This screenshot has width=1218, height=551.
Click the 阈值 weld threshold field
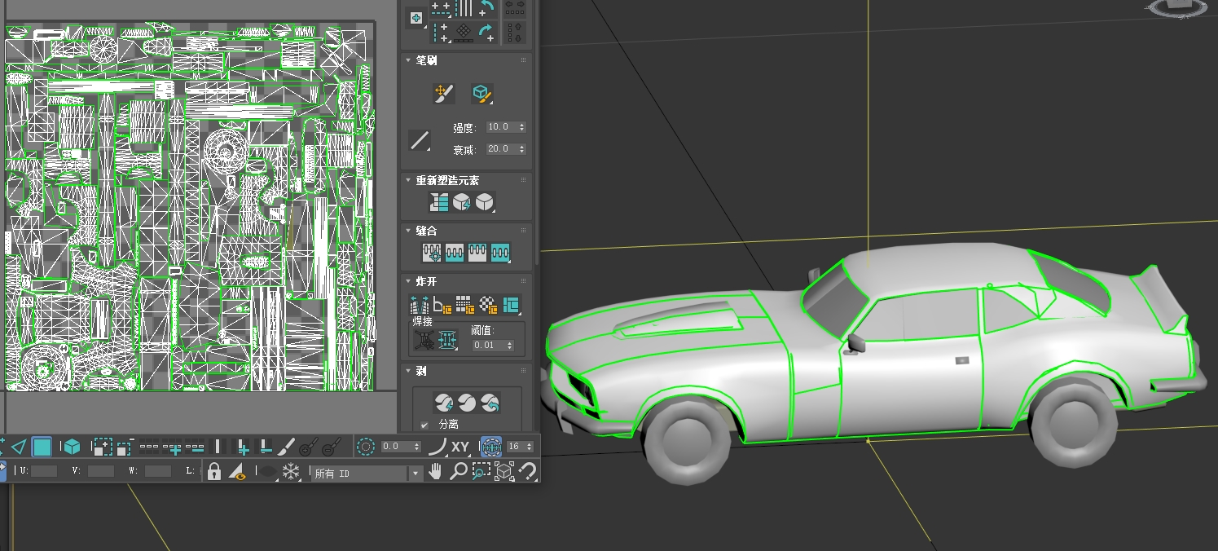(x=487, y=346)
